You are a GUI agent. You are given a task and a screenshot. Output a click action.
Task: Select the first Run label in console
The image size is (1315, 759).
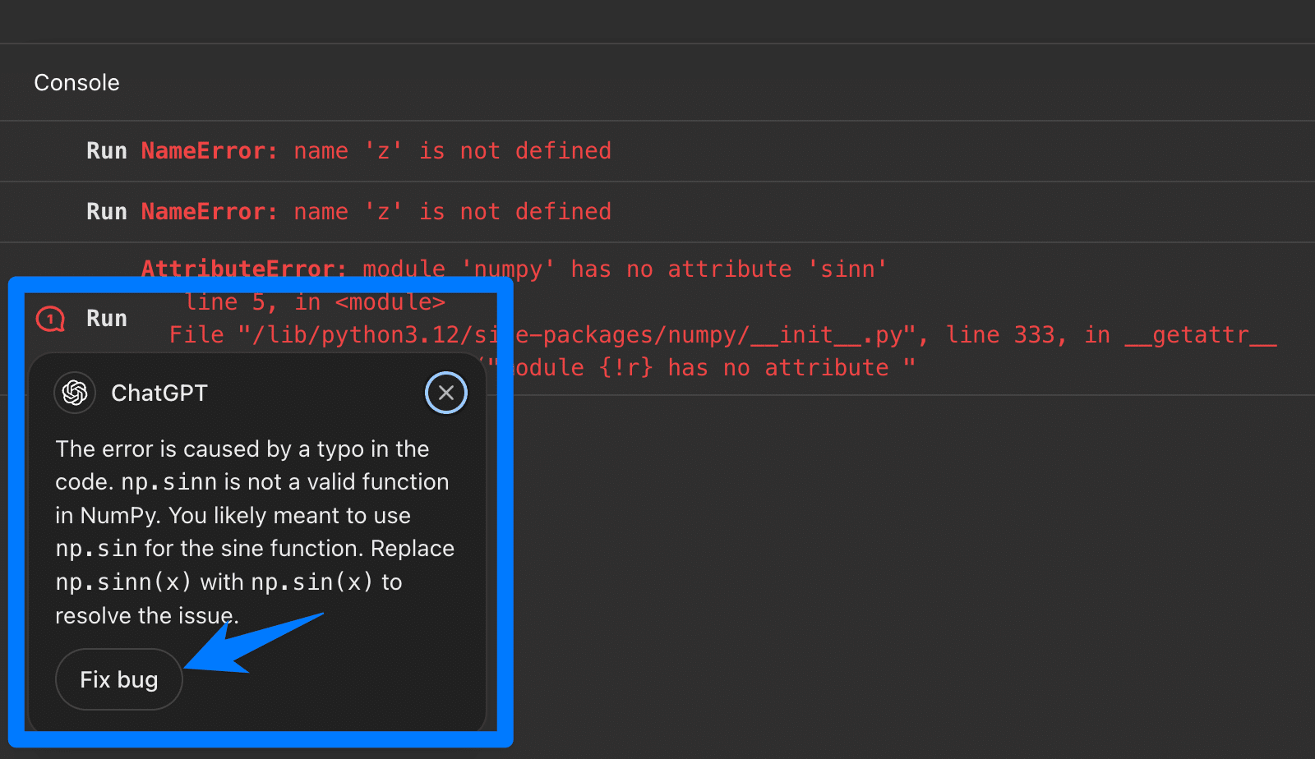(107, 151)
